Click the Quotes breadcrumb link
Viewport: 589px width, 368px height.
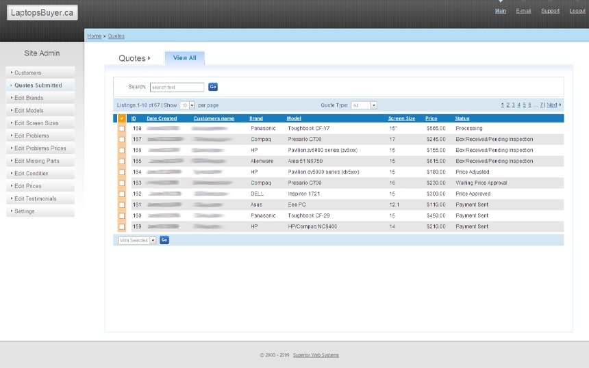[x=116, y=36]
